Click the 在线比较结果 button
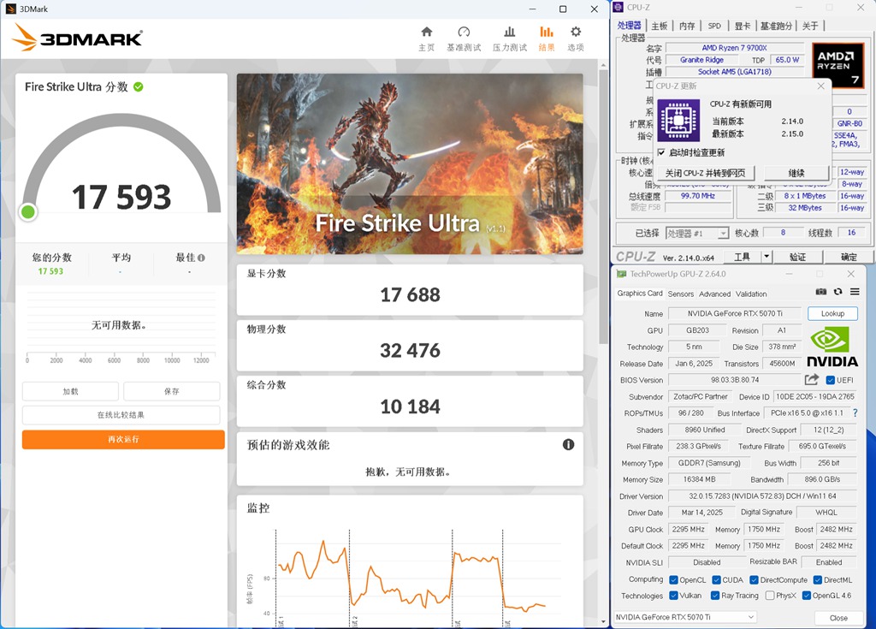The image size is (876, 629). pos(121,415)
